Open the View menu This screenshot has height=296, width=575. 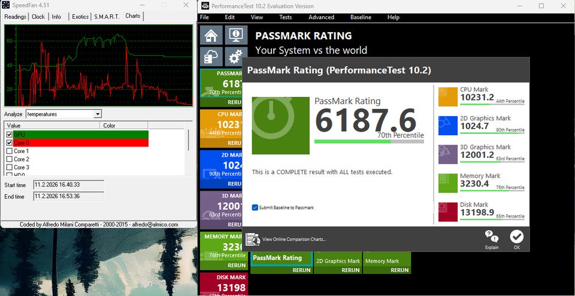[x=257, y=17]
